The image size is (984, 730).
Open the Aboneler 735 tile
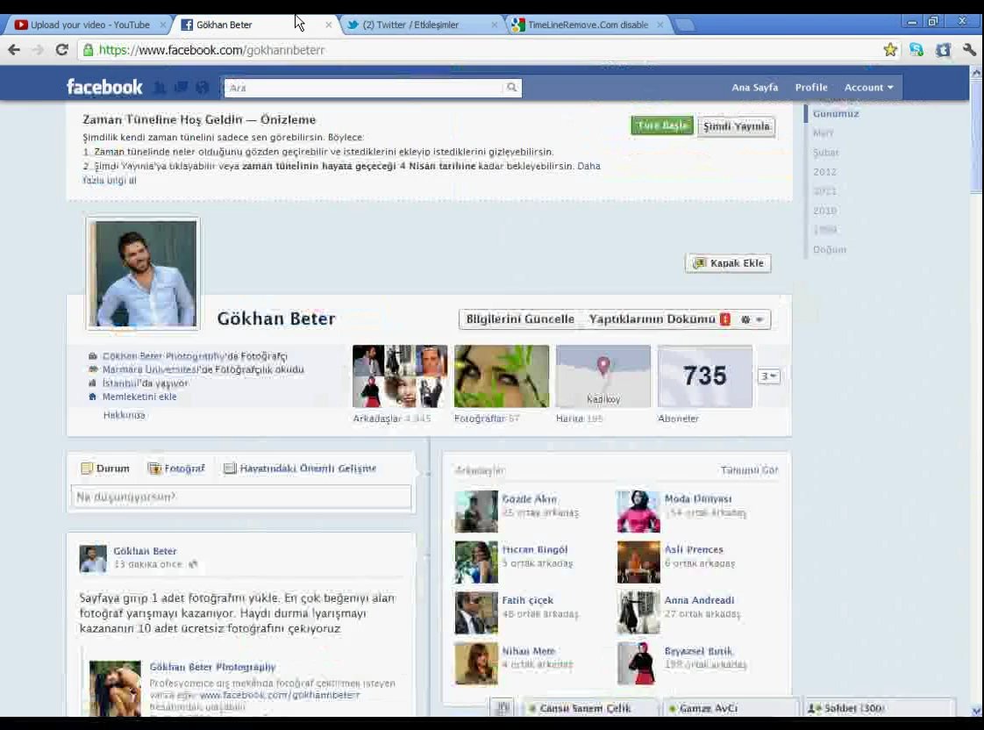705,376
